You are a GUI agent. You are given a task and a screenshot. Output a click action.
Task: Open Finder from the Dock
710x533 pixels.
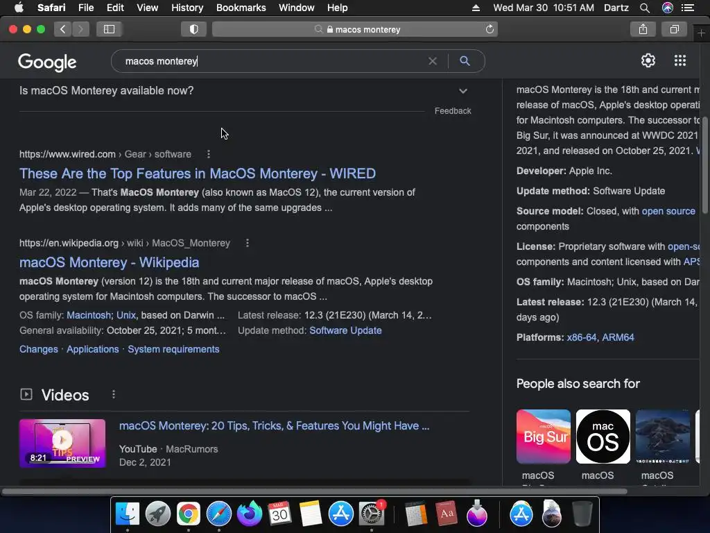pyautogui.click(x=128, y=514)
